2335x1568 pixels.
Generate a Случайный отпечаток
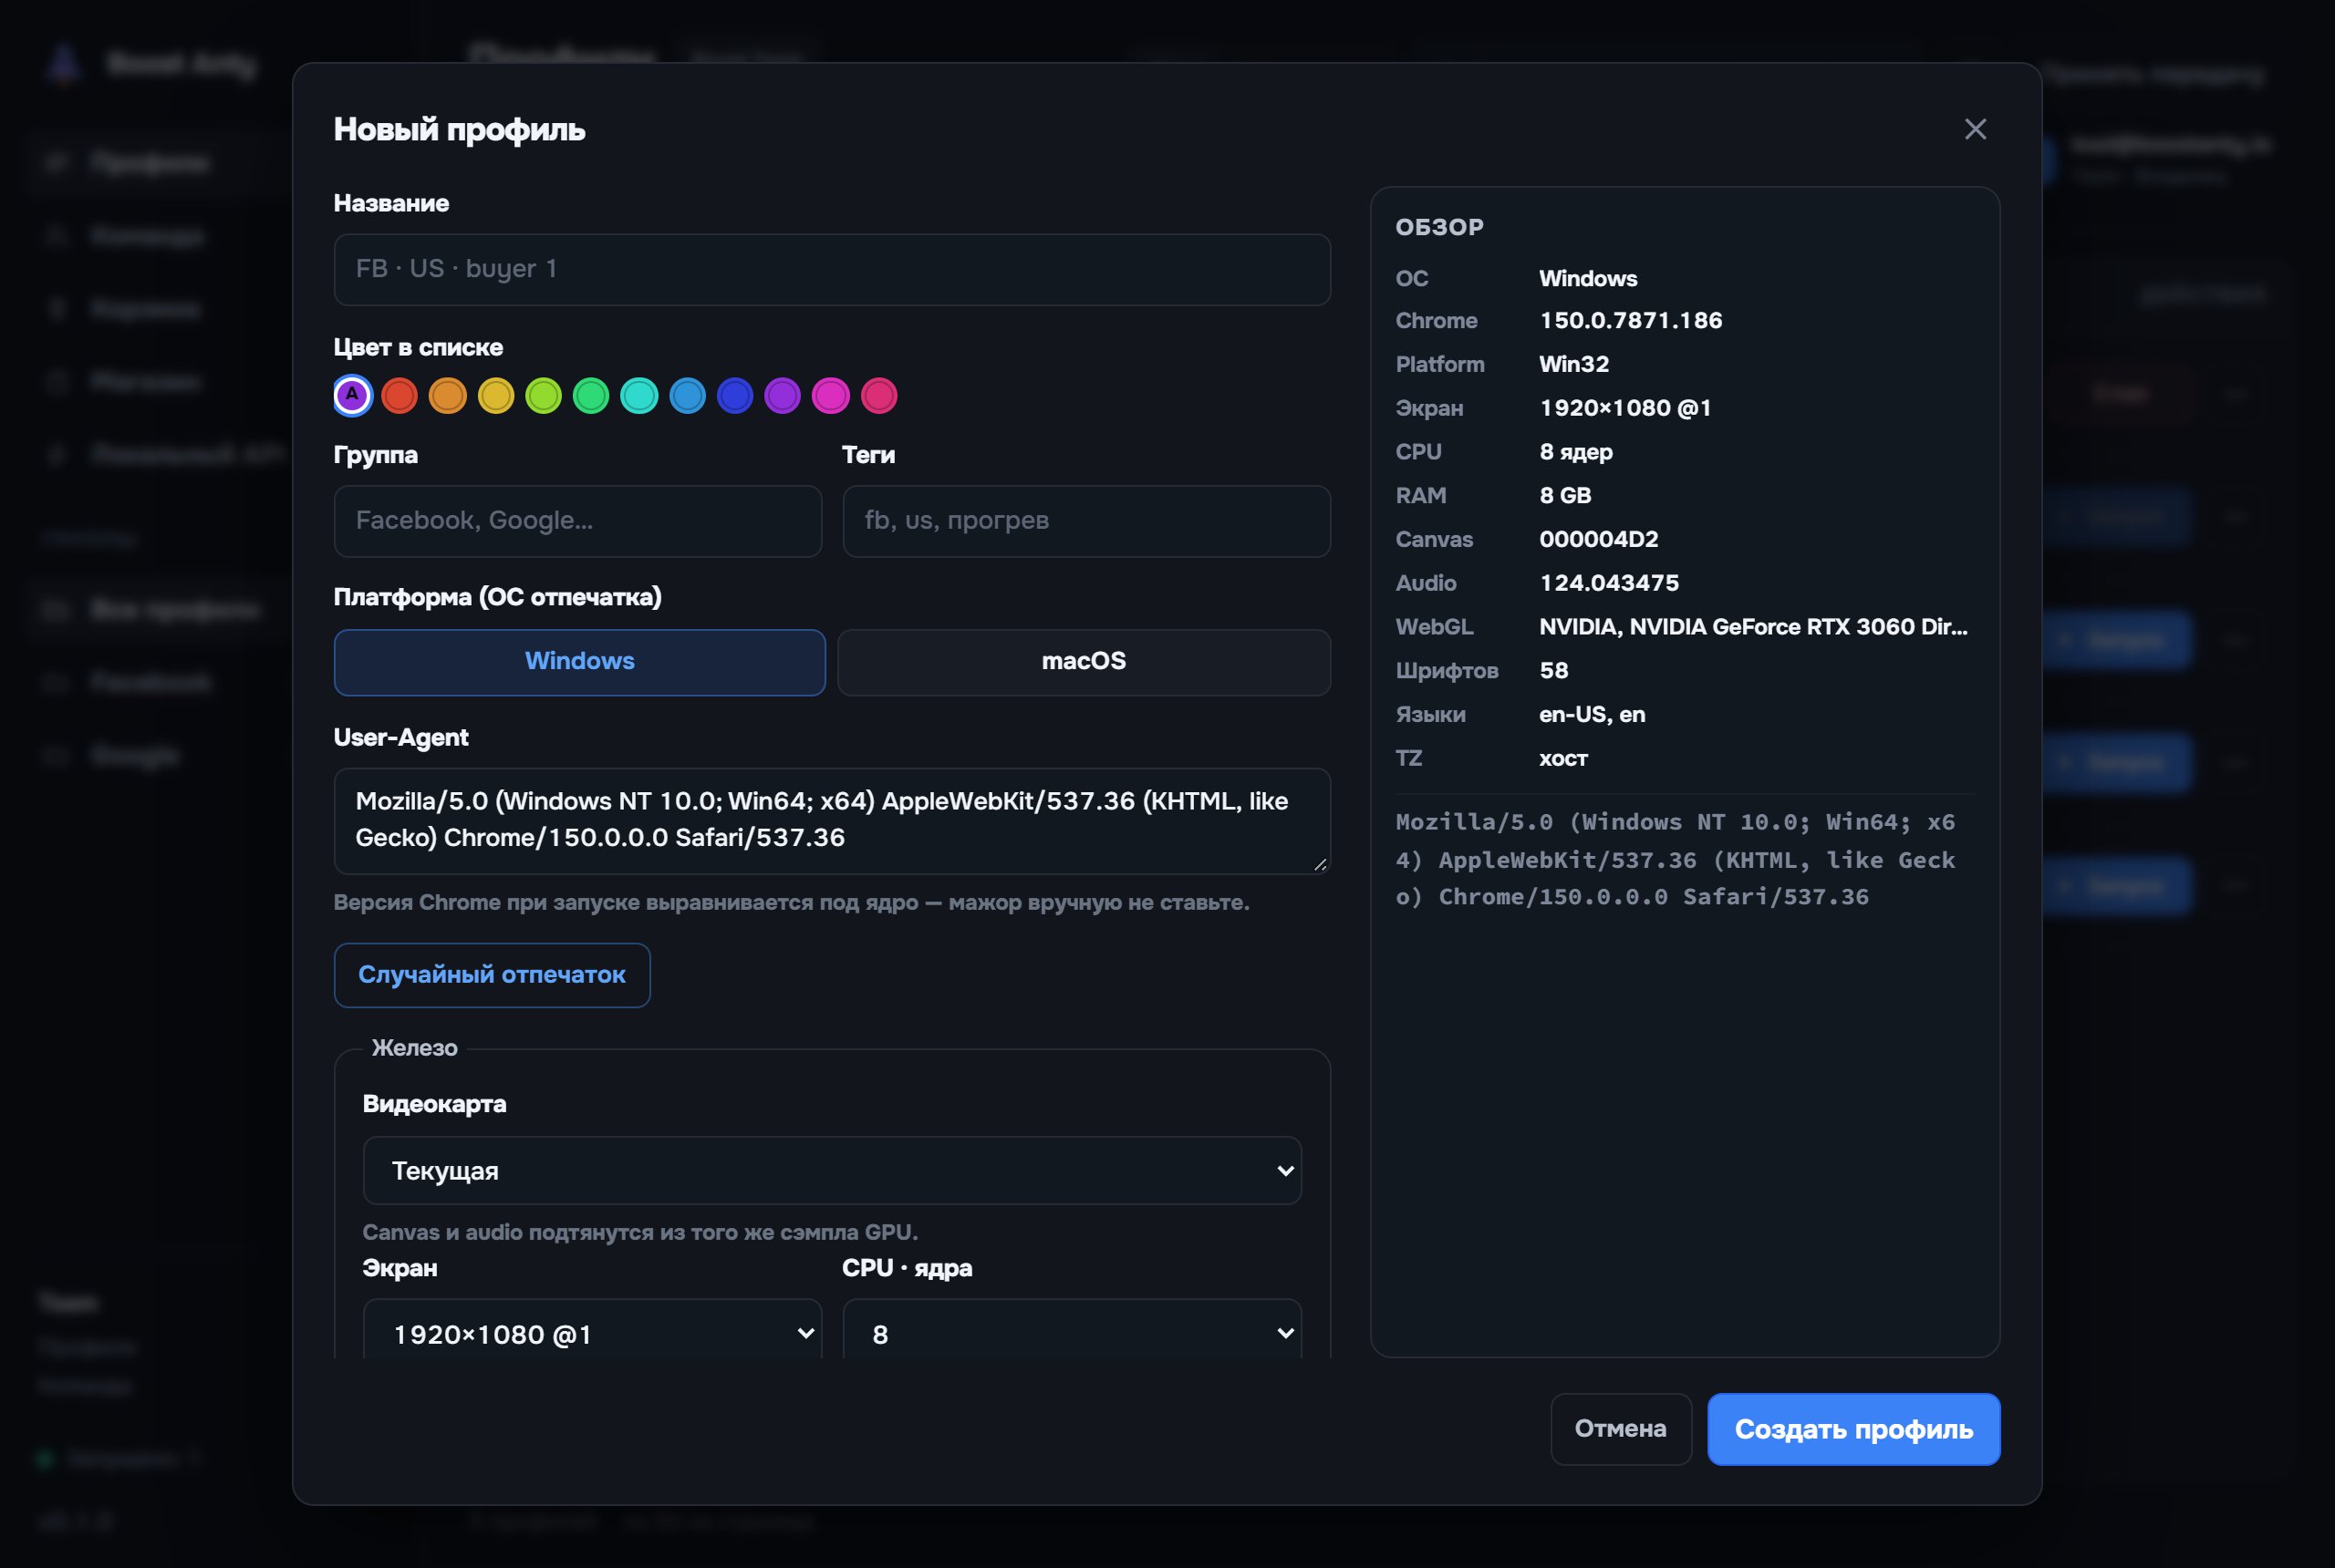tap(493, 975)
